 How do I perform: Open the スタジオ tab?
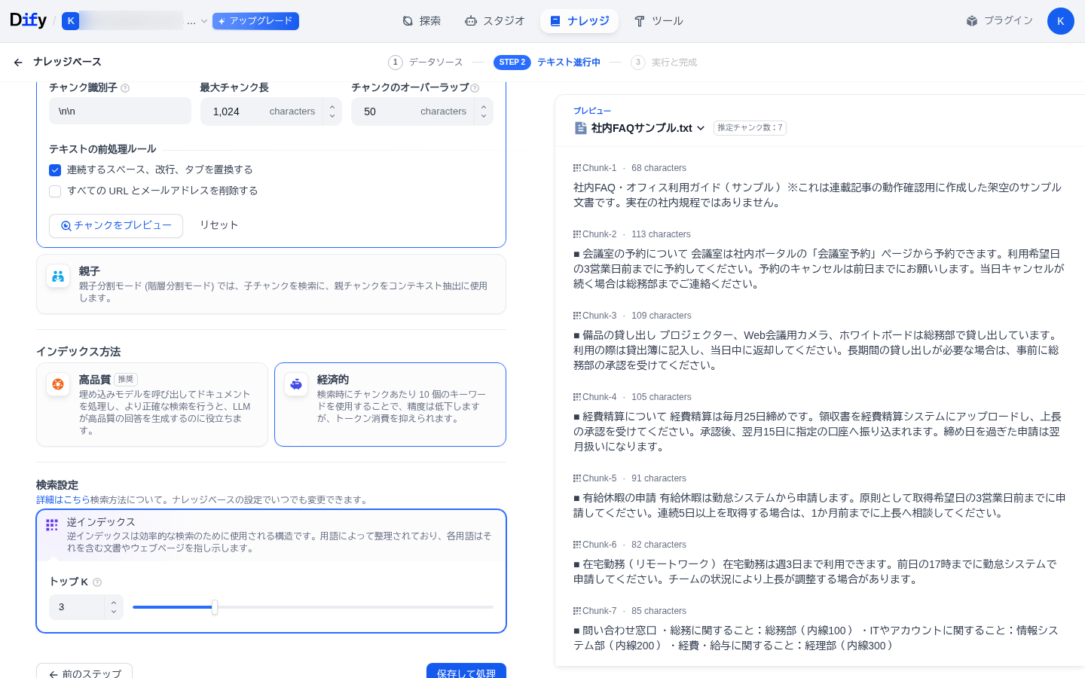(x=494, y=21)
